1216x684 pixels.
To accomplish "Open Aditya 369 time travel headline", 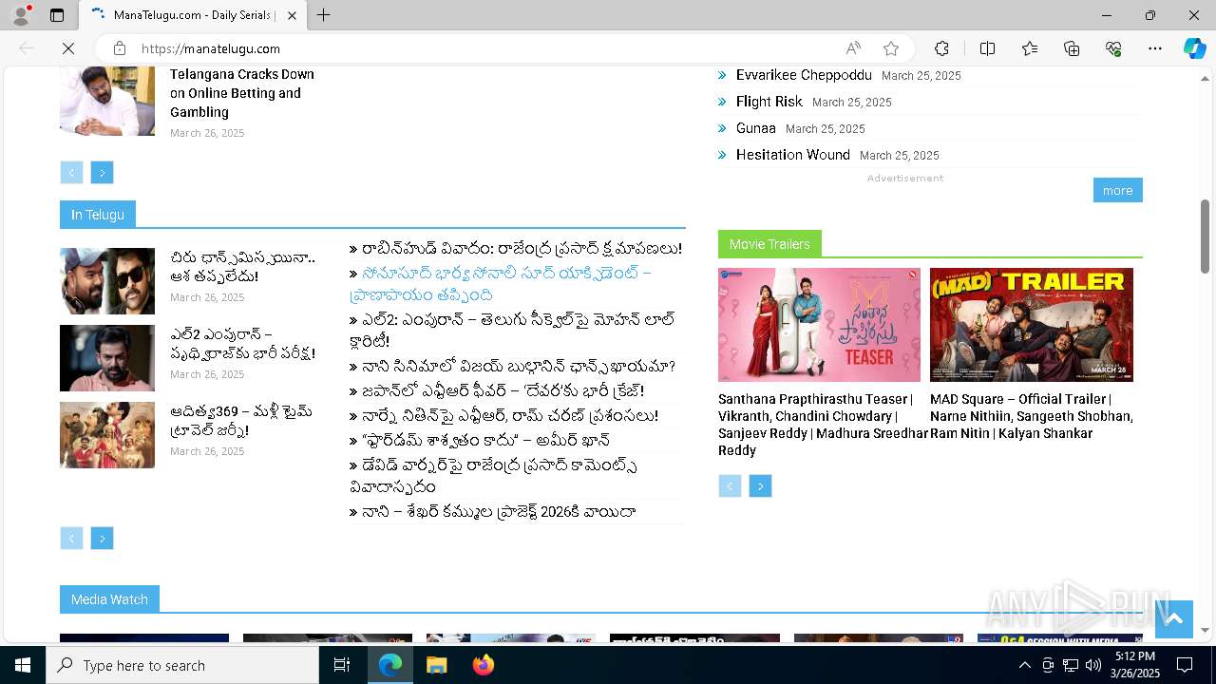I will [x=241, y=421].
